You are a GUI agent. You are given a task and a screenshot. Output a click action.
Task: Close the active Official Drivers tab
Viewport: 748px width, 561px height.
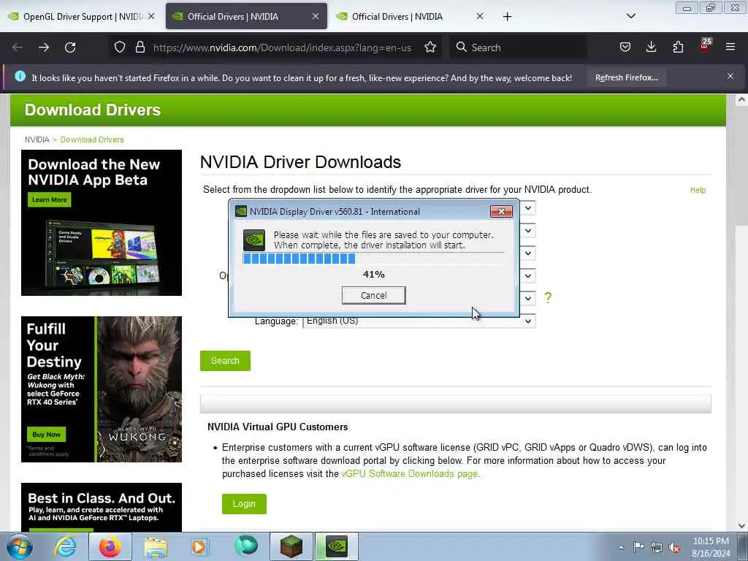pyautogui.click(x=316, y=16)
